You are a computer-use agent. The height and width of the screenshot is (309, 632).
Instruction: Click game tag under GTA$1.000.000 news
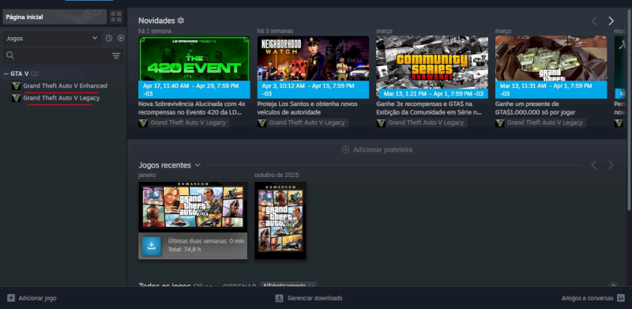(x=540, y=122)
